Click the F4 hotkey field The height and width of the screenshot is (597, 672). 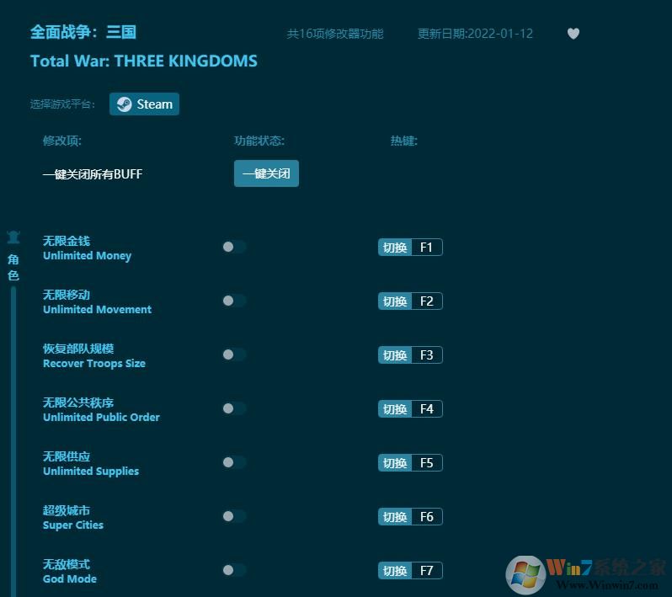(427, 409)
